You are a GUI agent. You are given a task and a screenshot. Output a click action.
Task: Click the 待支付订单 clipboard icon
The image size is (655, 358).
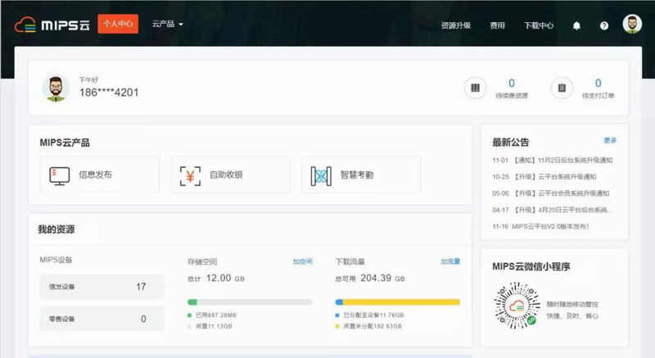[561, 88]
